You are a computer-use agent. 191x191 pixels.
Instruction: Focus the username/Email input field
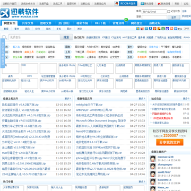(154, 12)
